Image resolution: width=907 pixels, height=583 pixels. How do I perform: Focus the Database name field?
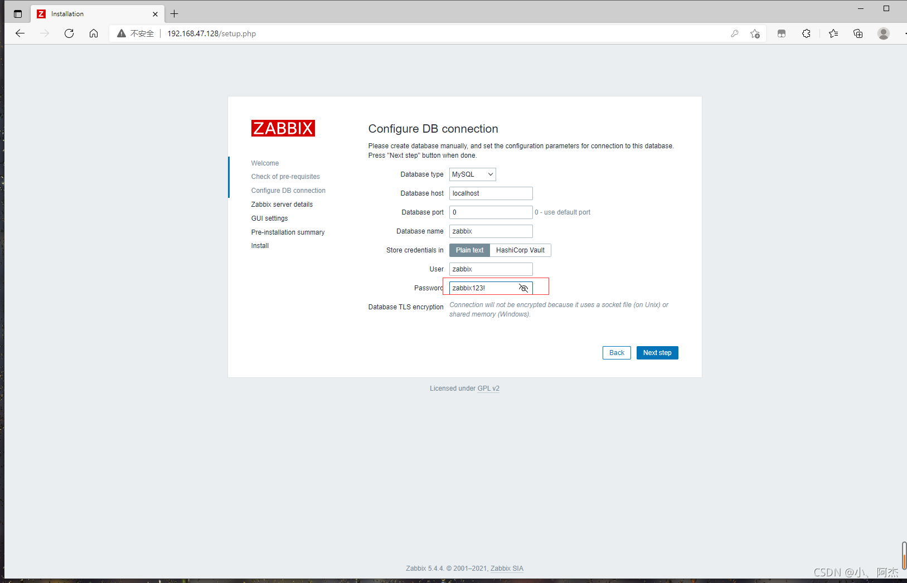[x=491, y=231]
